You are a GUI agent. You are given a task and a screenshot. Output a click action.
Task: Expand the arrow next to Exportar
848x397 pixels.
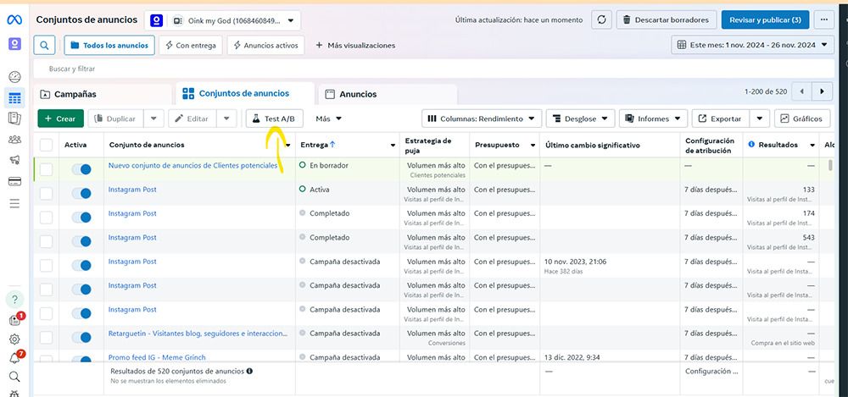[x=760, y=119]
